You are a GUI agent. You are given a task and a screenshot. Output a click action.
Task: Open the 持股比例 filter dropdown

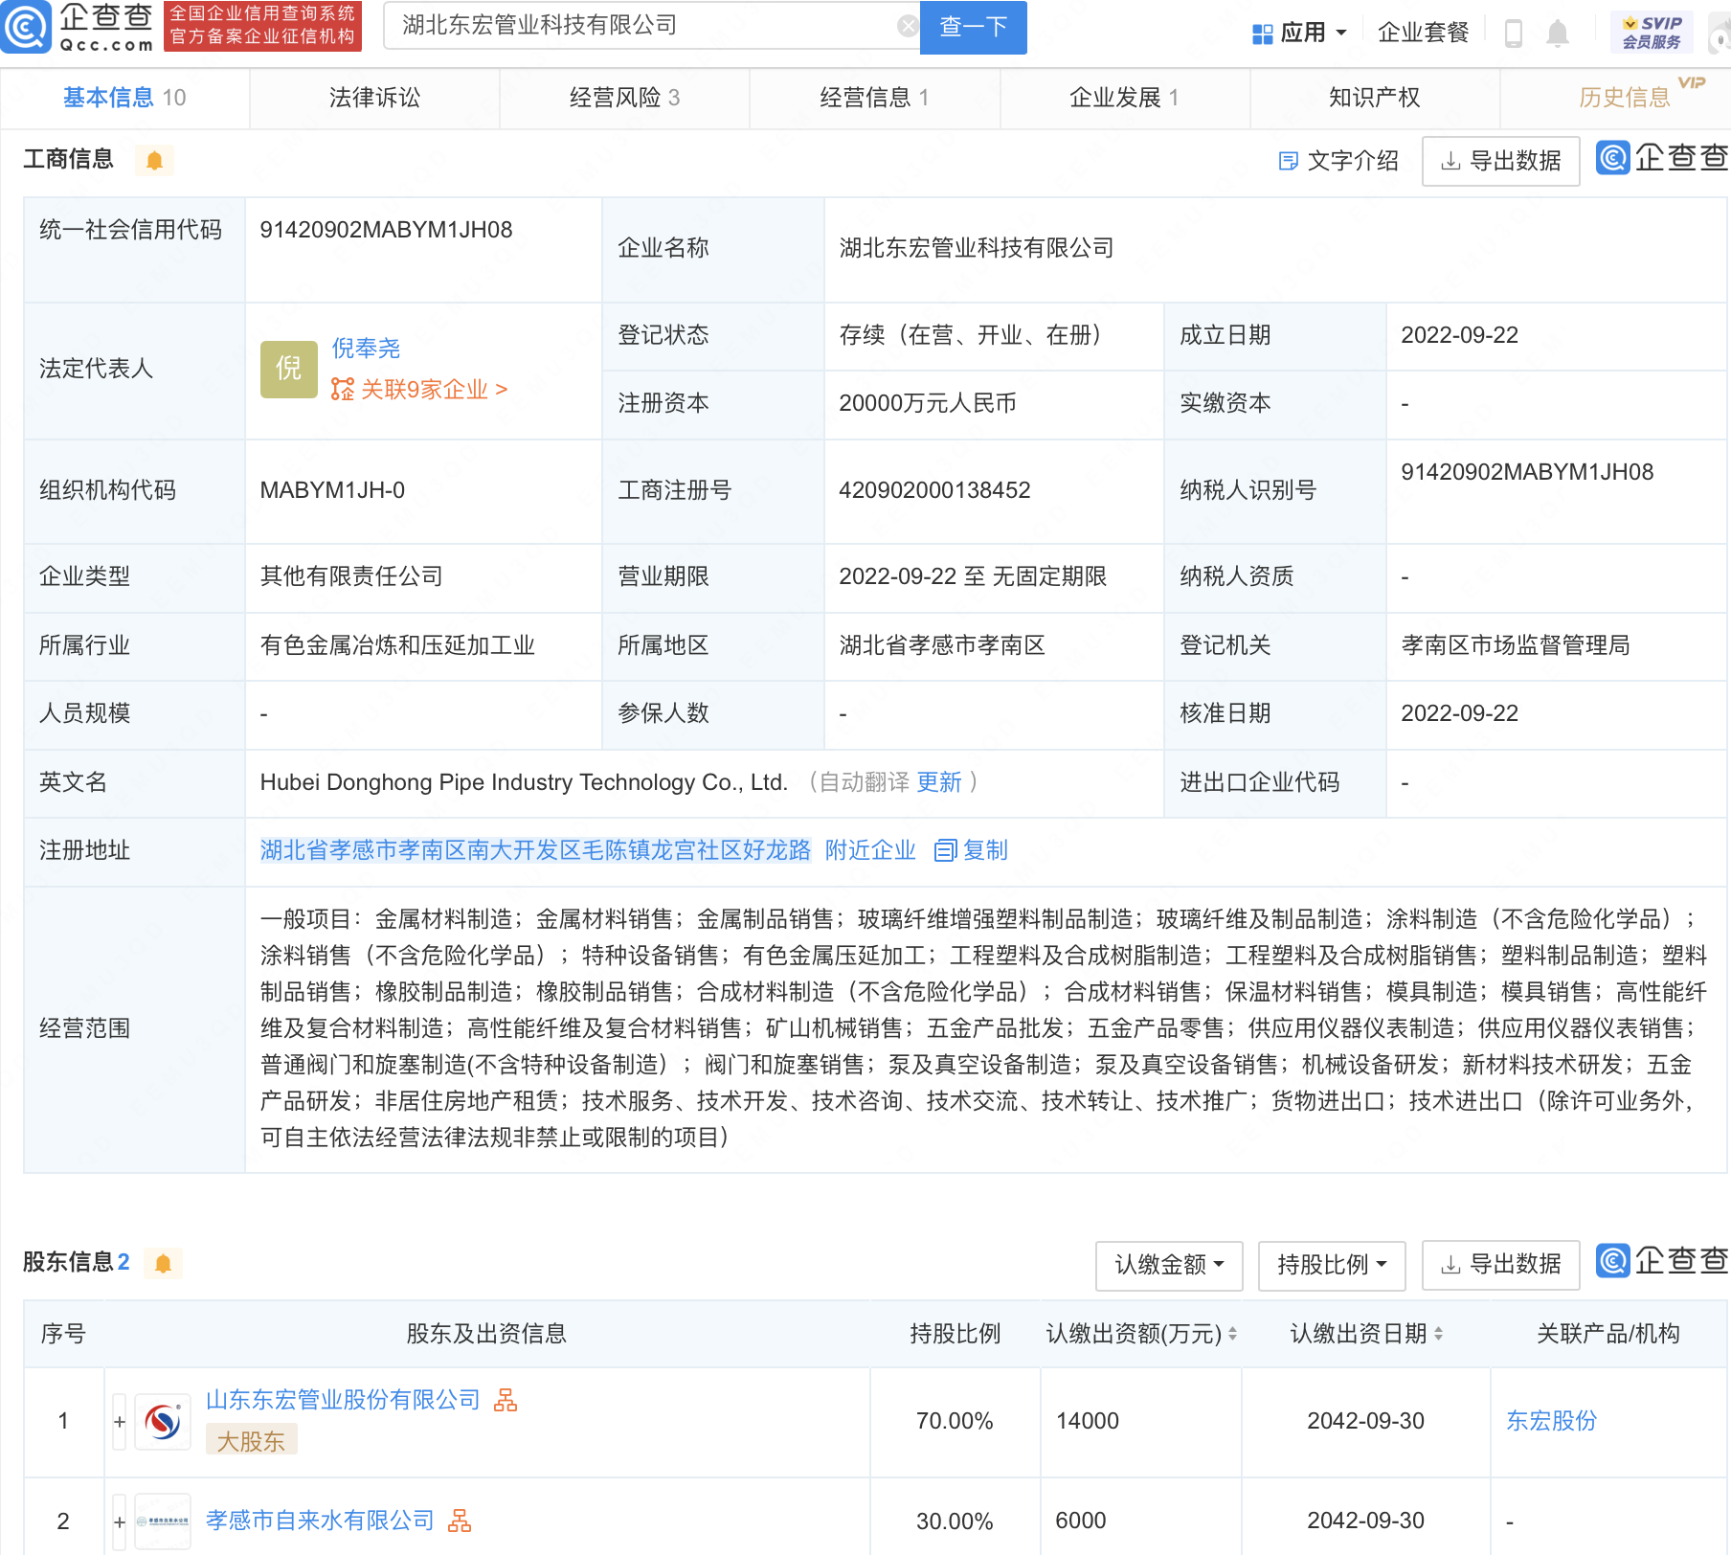(x=1332, y=1265)
